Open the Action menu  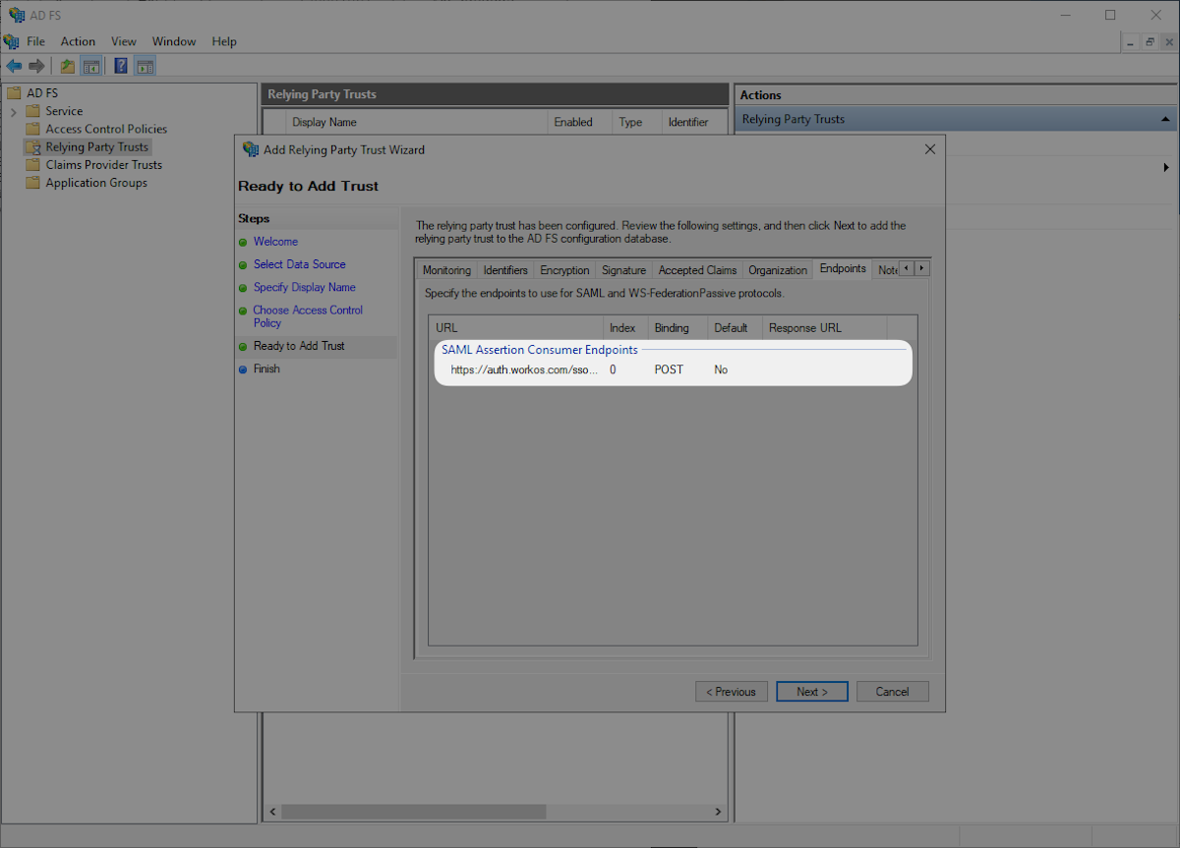pyautogui.click(x=78, y=41)
